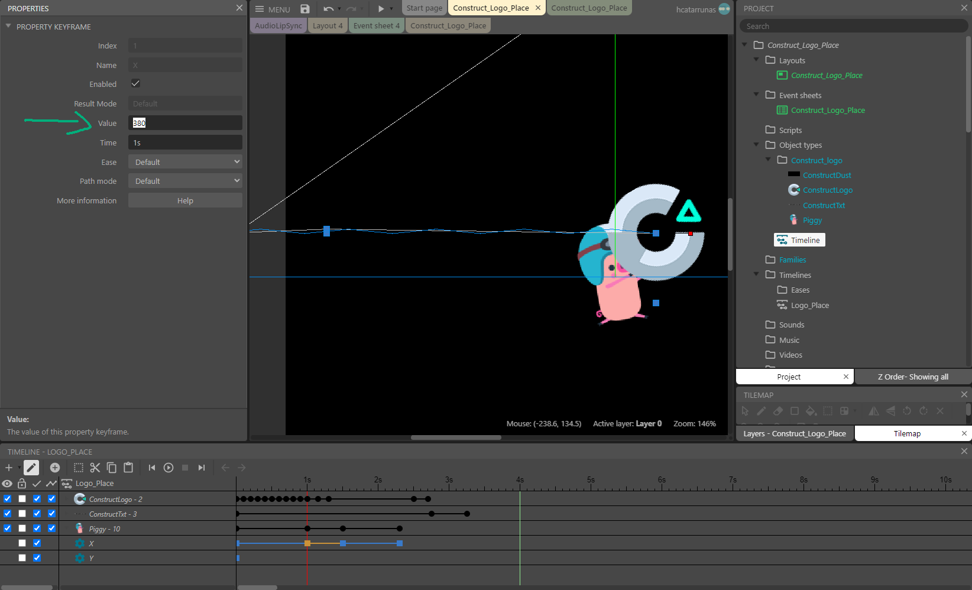This screenshot has height=590, width=972.
Task: Switch to the Event sheet 4 tab
Action: tap(377, 25)
